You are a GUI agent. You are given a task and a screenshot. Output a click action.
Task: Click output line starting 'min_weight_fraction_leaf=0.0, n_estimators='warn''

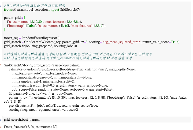[60, 86]
